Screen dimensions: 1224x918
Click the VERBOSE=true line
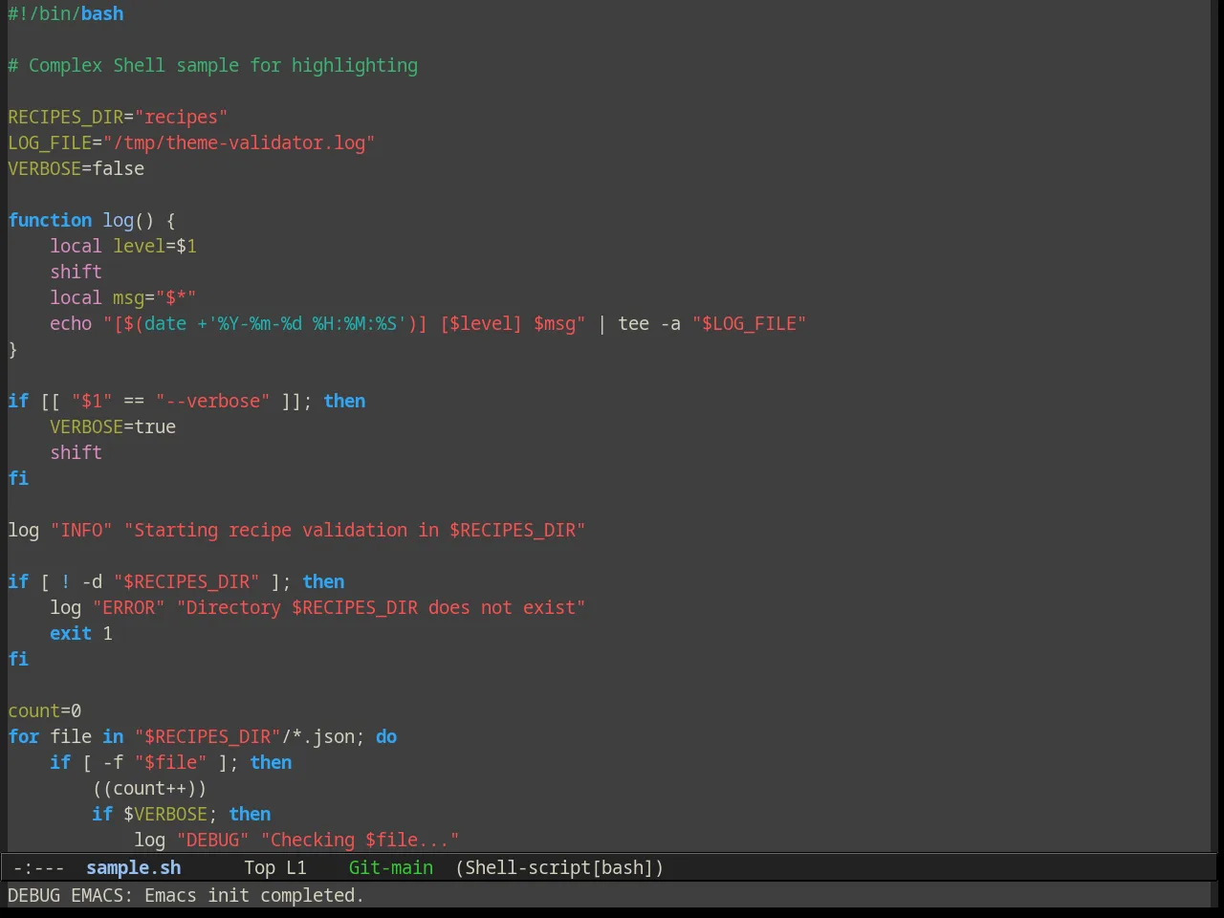click(113, 426)
